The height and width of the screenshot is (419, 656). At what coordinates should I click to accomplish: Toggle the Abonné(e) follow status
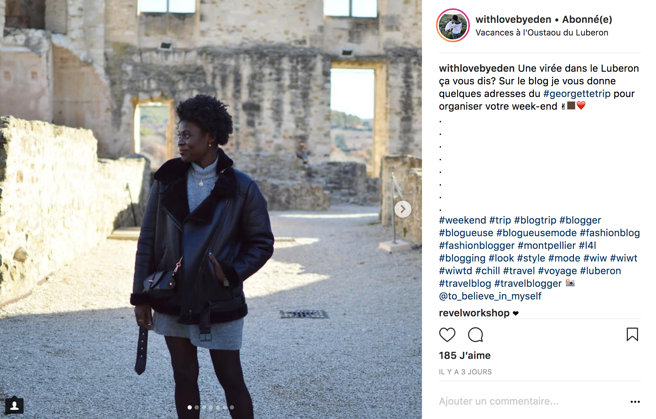coord(587,19)
